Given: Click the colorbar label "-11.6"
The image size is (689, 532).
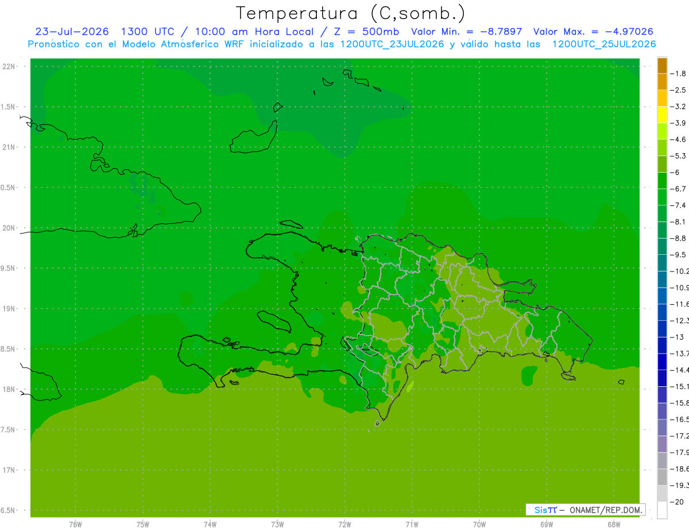Looking at the screenshot, I should (x=680, y=304).
